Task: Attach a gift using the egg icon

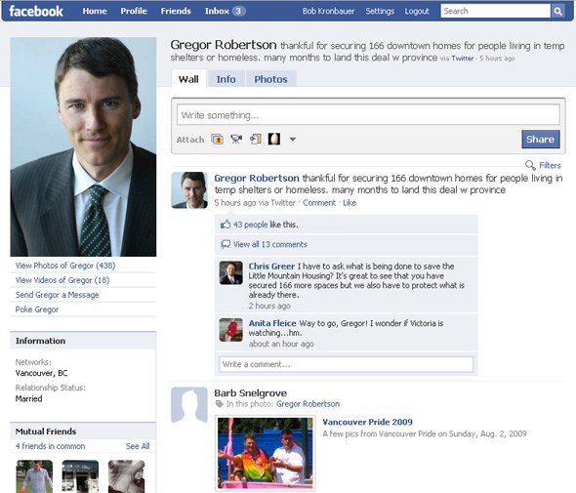Action: [x=274, y=140]
